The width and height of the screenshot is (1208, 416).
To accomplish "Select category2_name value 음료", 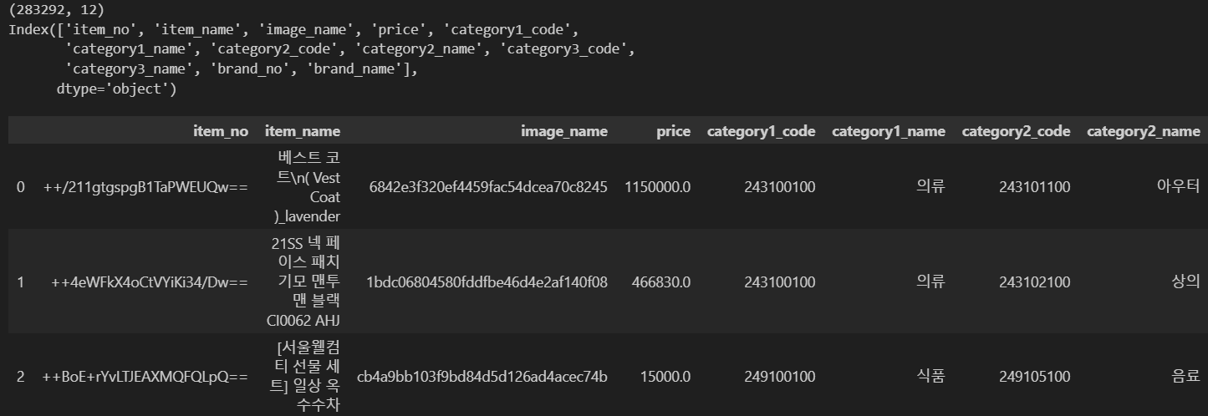I will [1186, 377].
